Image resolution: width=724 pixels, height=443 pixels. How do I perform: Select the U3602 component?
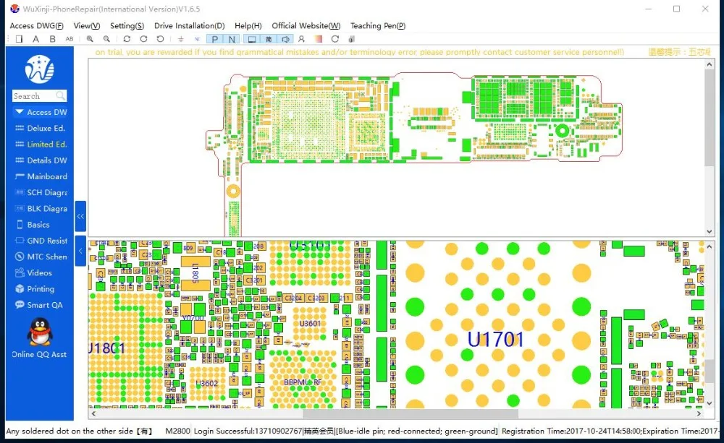click(x=206, y=384)
